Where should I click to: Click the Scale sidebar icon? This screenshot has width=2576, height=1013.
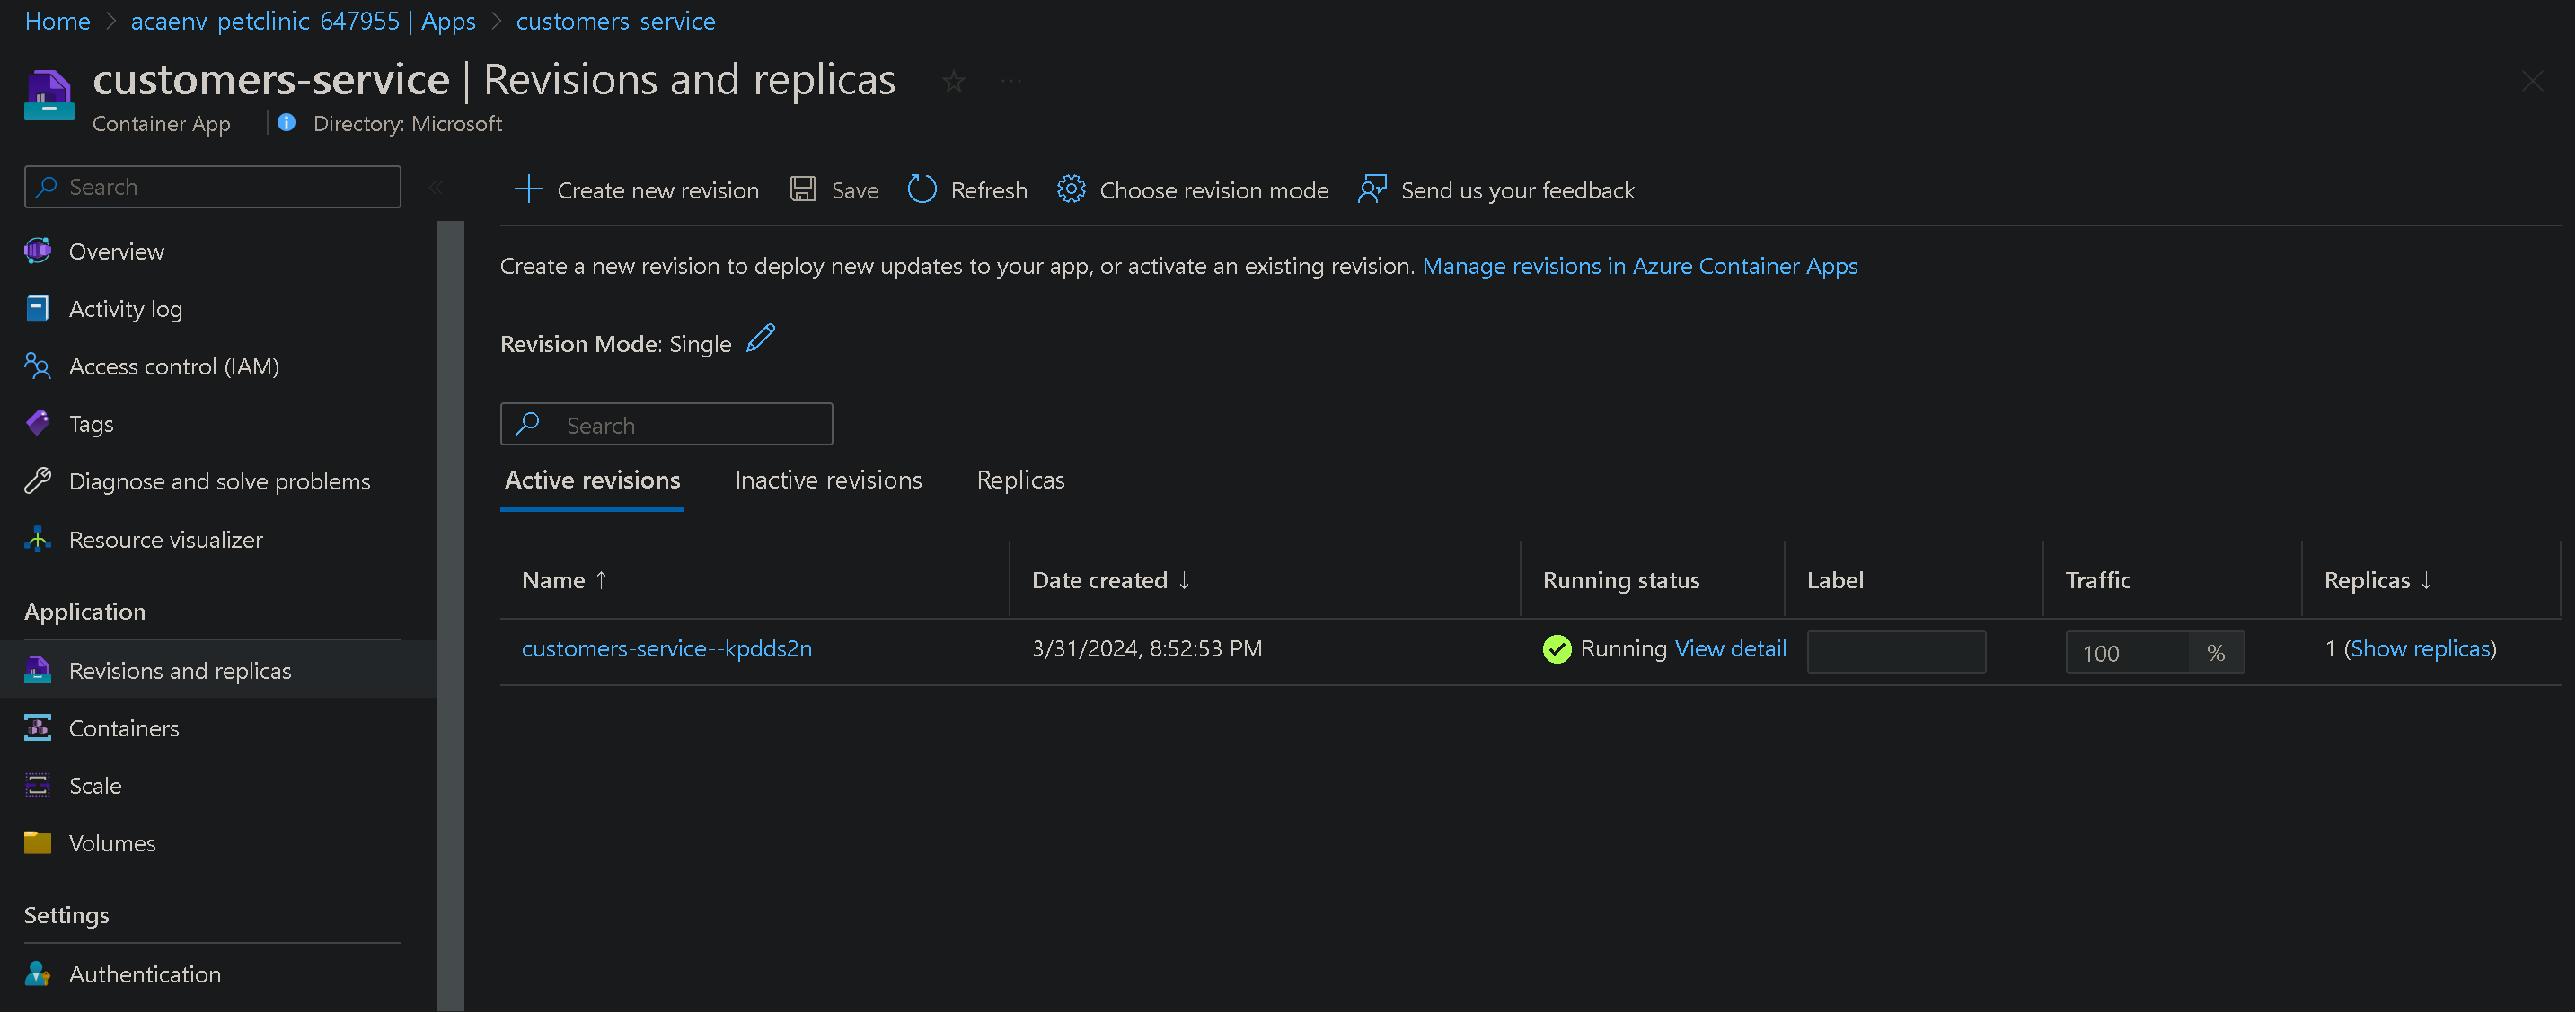click(38, 785)
